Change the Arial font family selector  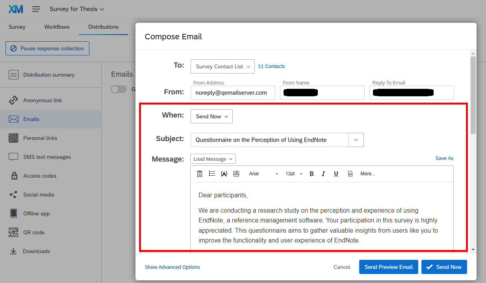pos(263,174)
